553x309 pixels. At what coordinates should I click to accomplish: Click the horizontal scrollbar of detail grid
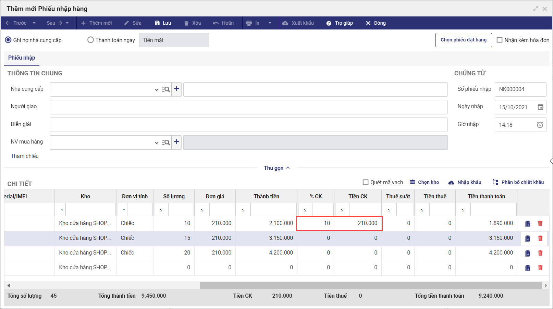(x=371, y=285)
